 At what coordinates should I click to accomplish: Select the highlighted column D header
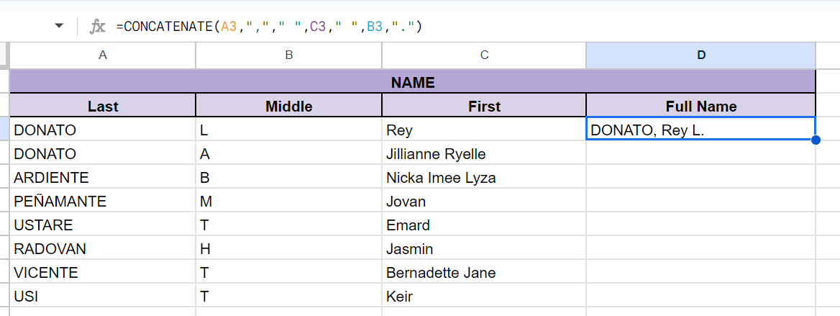[x=700, y=55]
